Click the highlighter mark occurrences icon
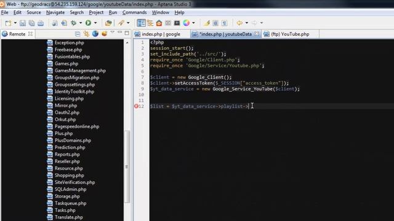Image resolution: width=394 pixels, height=221 pixels. coord(207,23)
